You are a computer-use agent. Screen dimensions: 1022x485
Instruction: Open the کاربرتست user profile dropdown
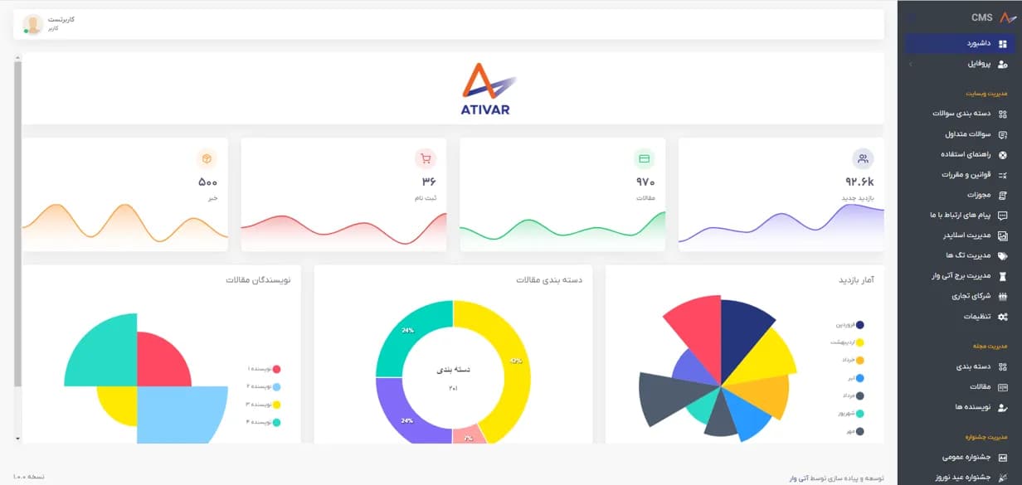click(49, 23)
